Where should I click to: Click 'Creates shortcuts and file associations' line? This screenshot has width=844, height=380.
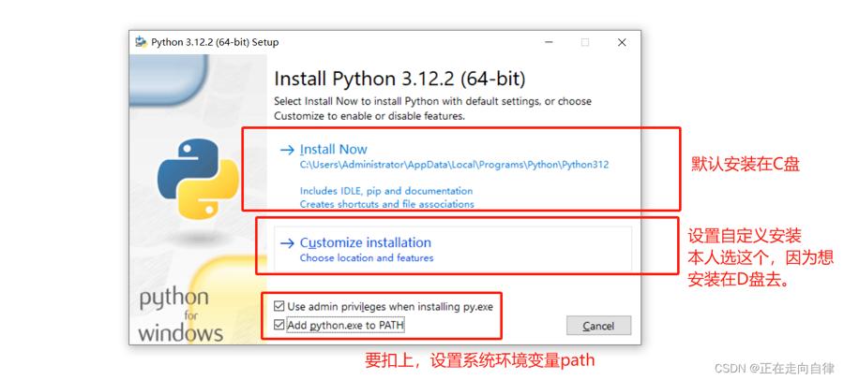pyautogui.click(x=387, y=204)
